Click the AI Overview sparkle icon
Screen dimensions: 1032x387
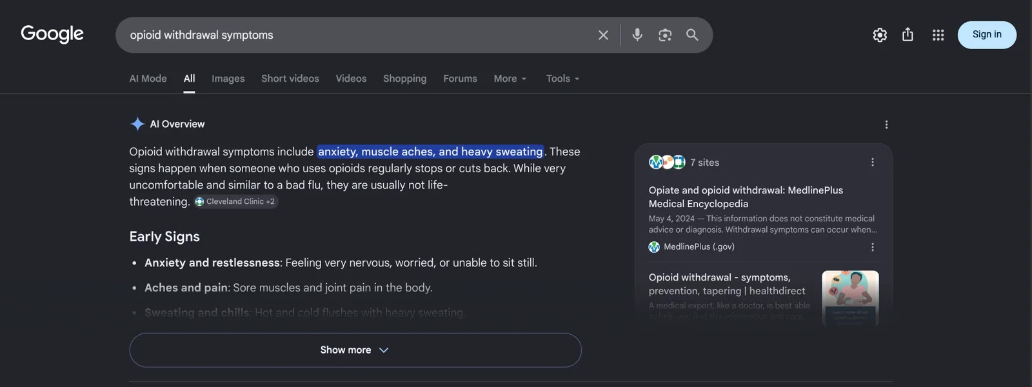137,124
